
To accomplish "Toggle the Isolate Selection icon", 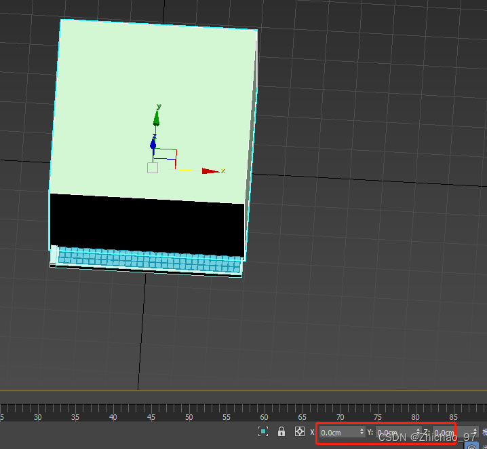I will point(263,431).
